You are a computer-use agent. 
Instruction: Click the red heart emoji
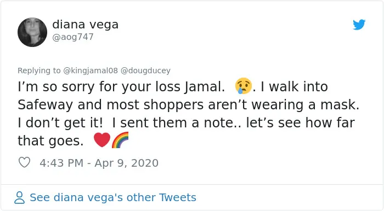pyautogui.click(x=102, y=140)
